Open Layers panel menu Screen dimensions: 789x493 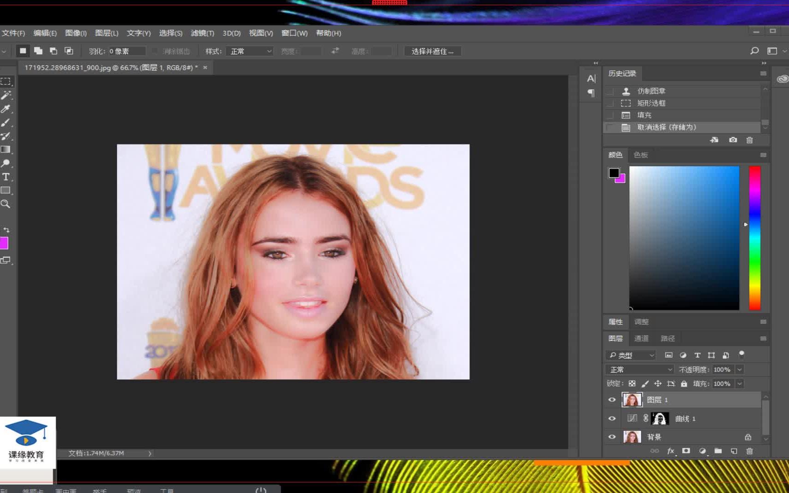[763, 338]
